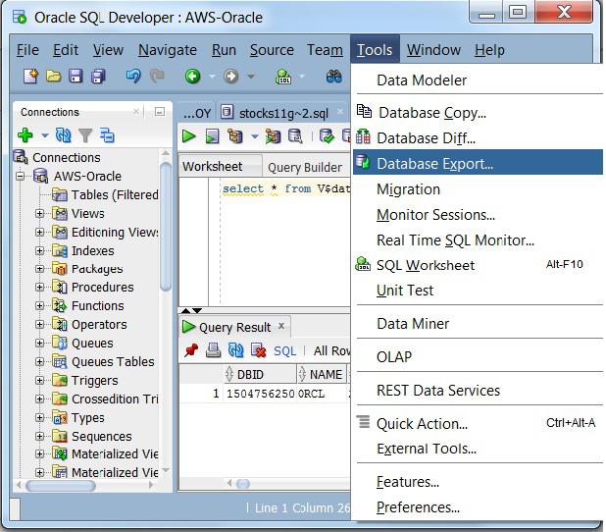606x532 pixels.
Task: Click the Collapse All icon in Connections
Action: point(107,135)
